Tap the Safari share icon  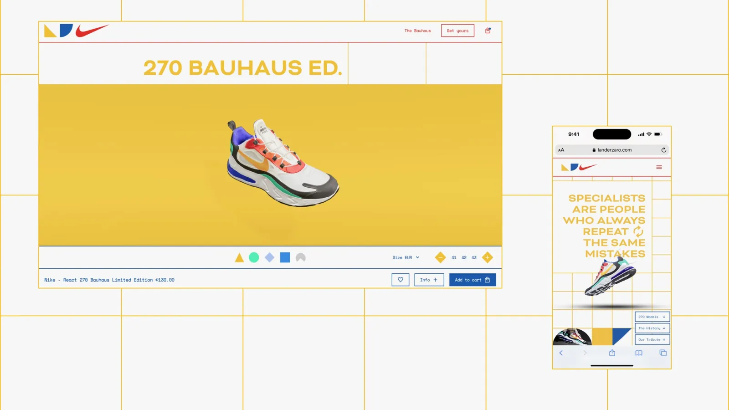[612, 353]
